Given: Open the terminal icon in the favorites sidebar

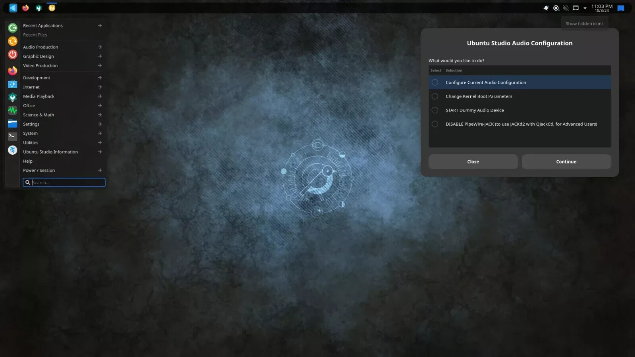Looking at the screenshot, I should tap(13, 136).
